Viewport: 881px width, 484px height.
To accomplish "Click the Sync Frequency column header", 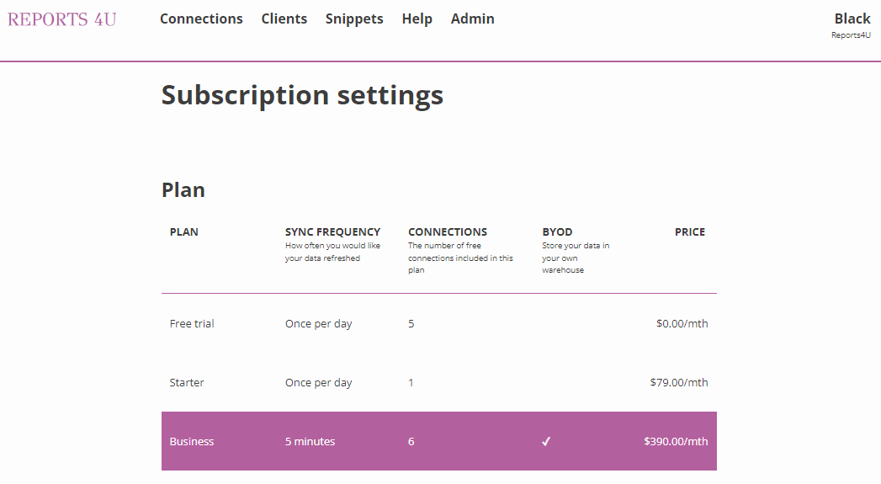I will coord(332,231).
